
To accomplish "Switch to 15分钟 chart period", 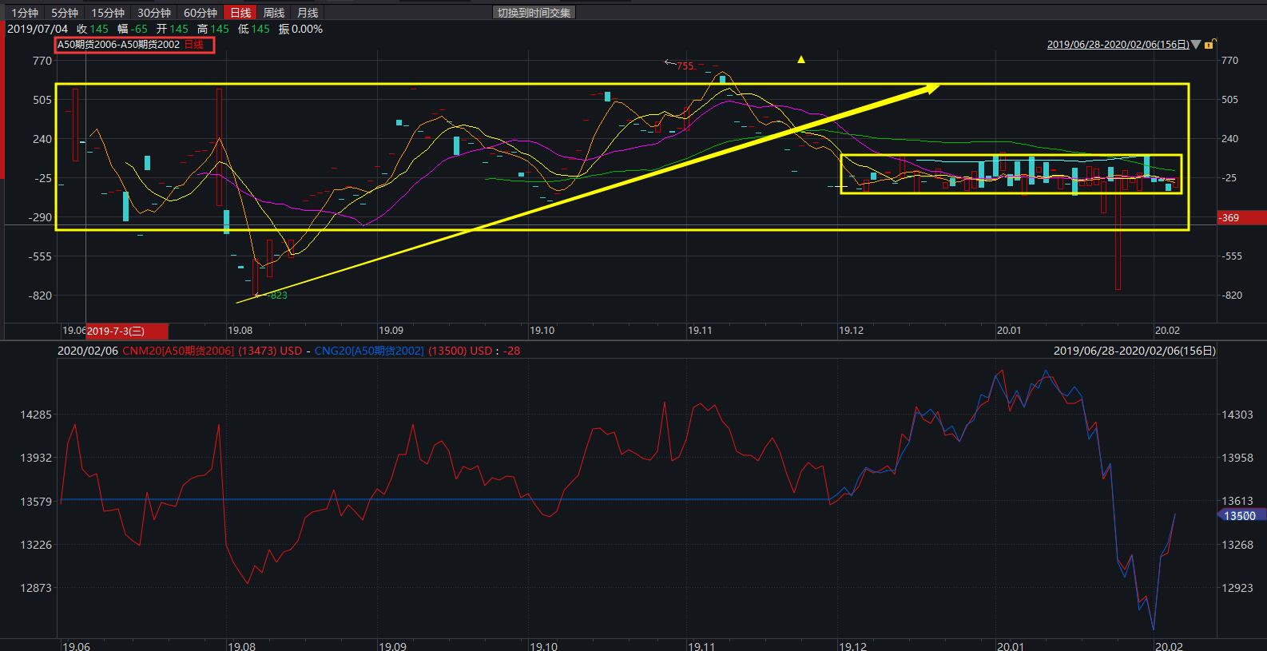I will tap(108, 13).
